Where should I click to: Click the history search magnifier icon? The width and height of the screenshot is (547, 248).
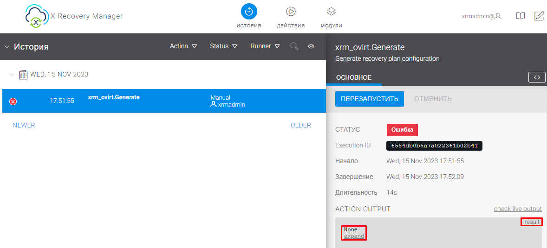pos(294,46)
